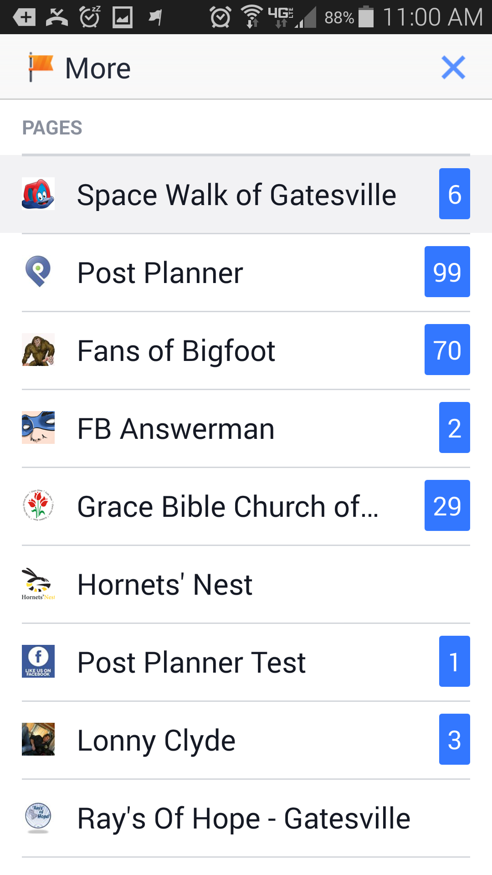Tap the orange flag Pages icon
The width and height of the screenshot is (492, 875).
[41, 67]
